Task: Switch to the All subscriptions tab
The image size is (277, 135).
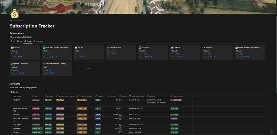Action: pyautogui.click(x=13, y=41)
